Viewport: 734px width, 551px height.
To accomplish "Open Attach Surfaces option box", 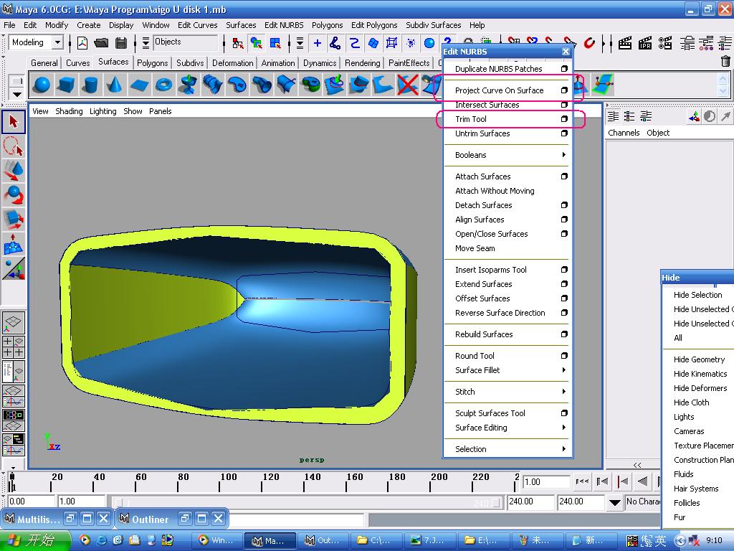I will pos(564,176).
